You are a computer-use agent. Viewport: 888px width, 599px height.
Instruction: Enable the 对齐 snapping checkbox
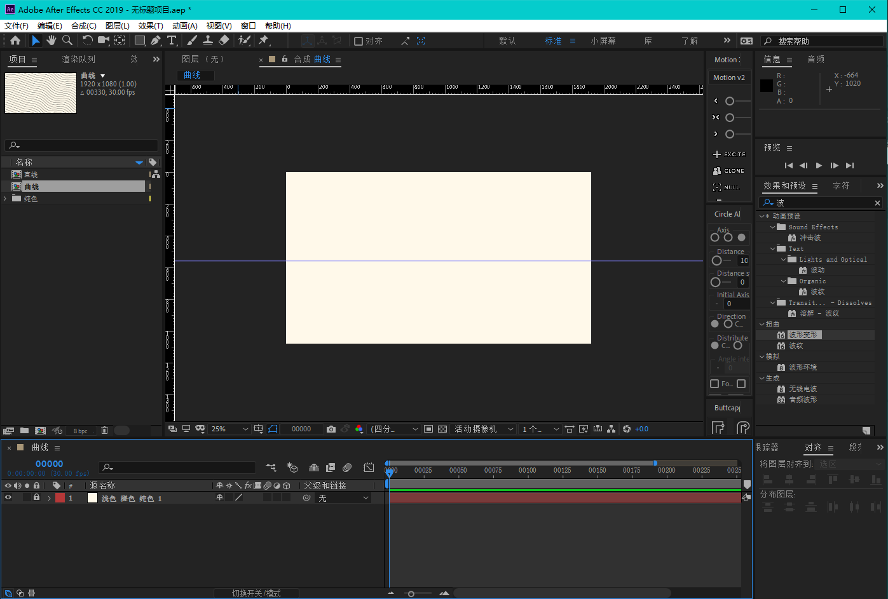[359, 41]
